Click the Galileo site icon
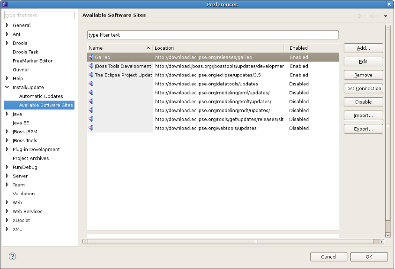 point(91,57)
